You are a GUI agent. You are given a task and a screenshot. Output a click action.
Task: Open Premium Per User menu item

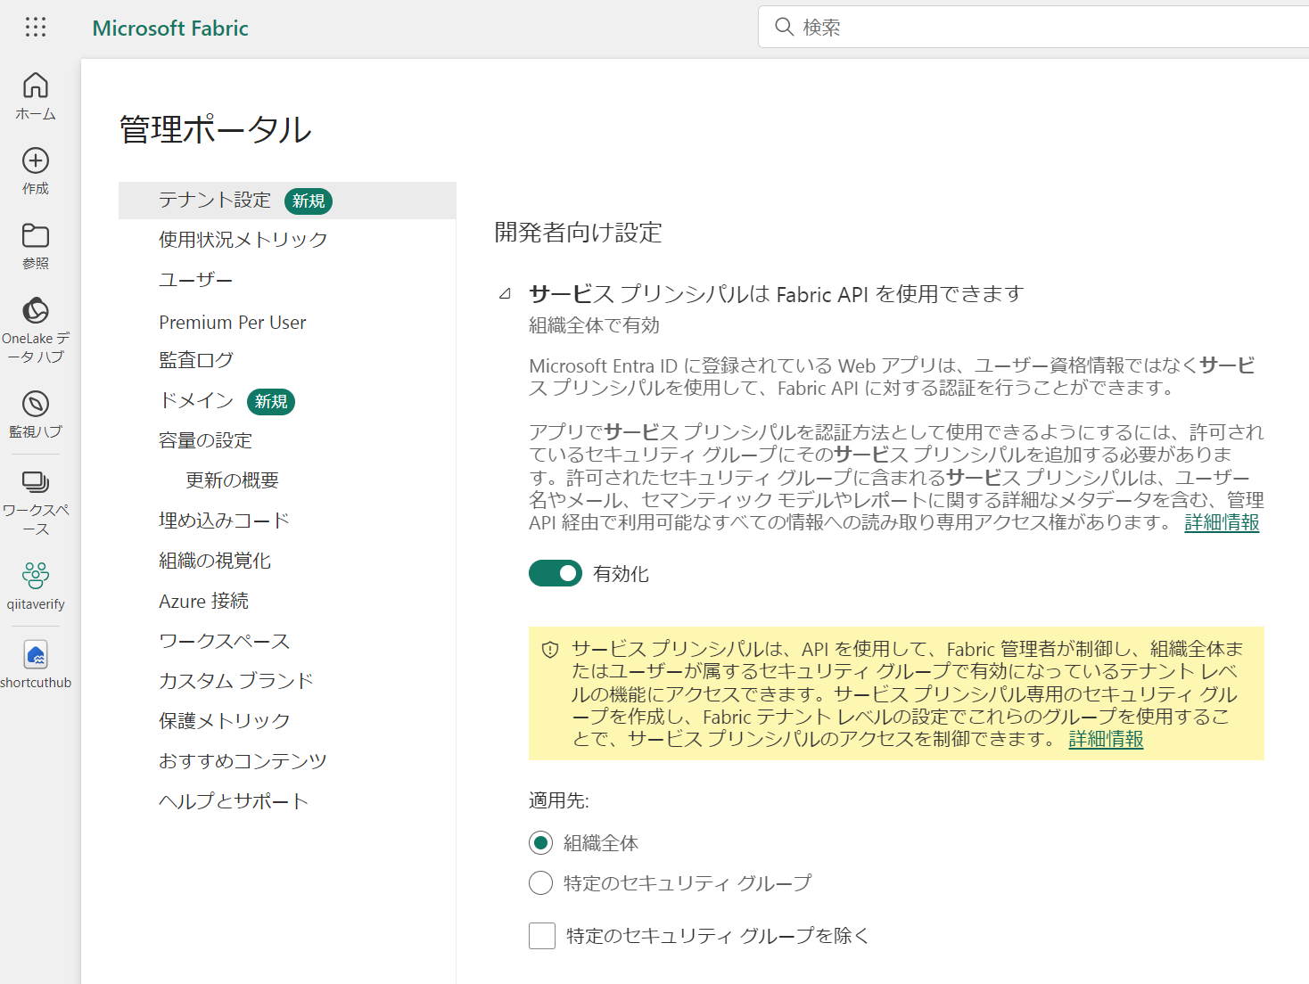233,323
